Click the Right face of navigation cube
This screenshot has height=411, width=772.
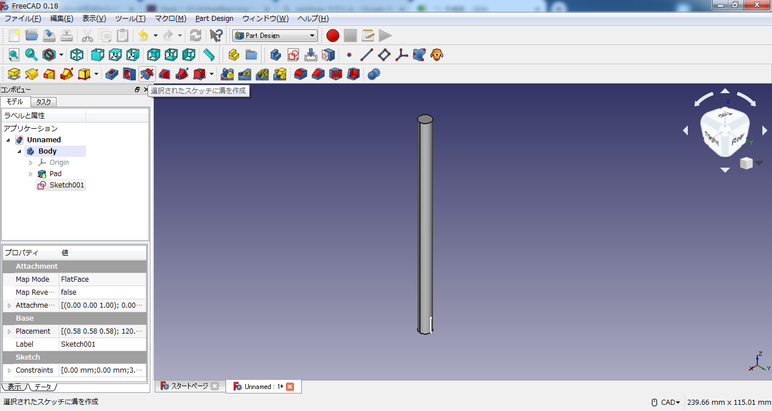pos(712,139)
